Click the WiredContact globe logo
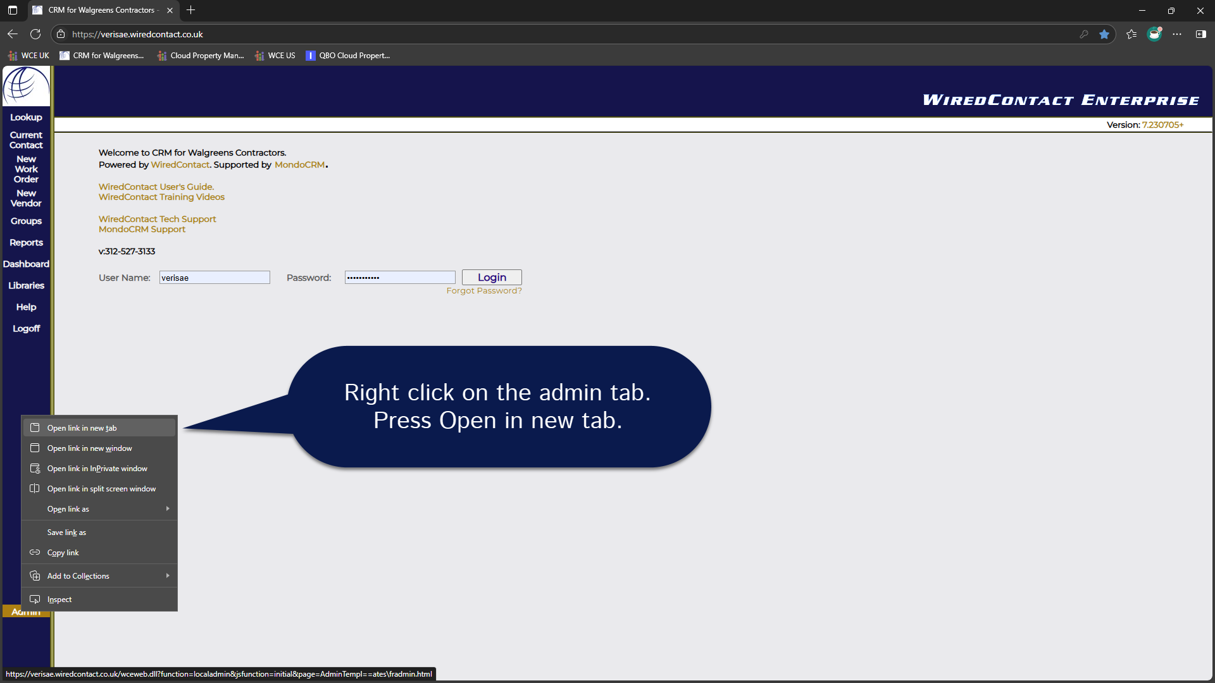The height and width of the screenshot is (683, 1215). 26,86
